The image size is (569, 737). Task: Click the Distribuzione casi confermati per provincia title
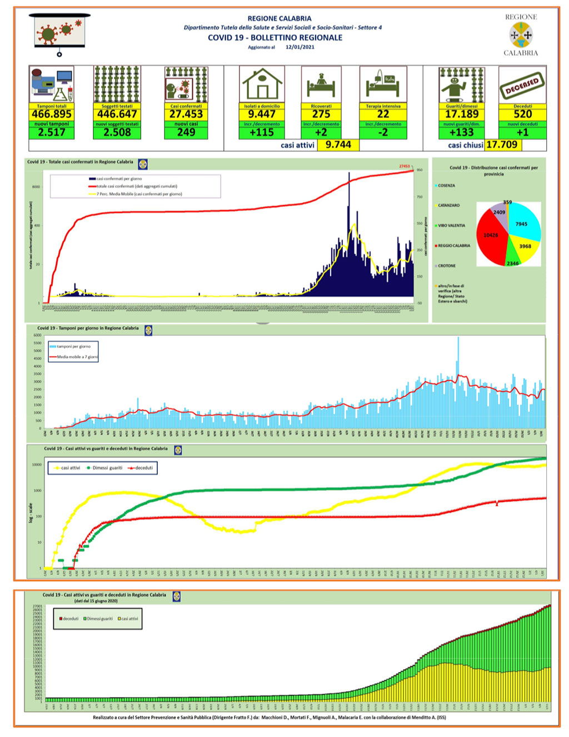pos(493,171)
